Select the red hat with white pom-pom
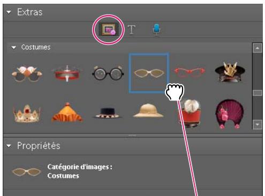 (x=190, y=113)
